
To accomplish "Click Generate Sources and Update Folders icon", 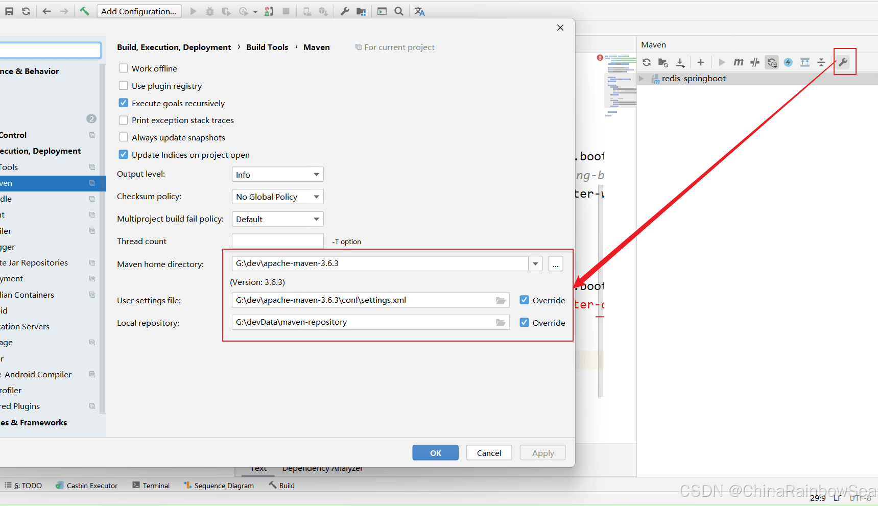I will pos(663,62).
